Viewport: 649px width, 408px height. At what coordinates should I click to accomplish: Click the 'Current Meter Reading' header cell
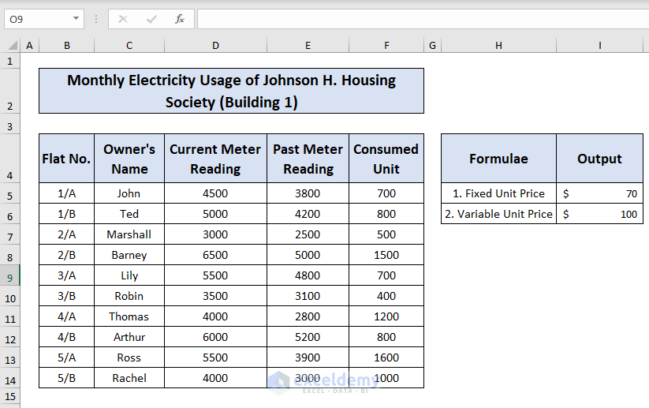pos(215,159)
